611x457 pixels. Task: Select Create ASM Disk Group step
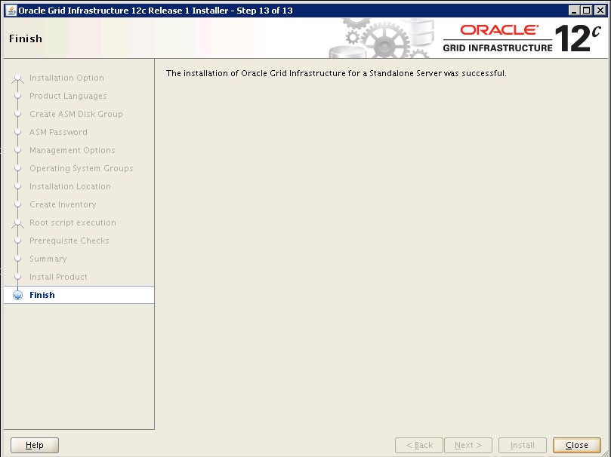pos(76,114)
